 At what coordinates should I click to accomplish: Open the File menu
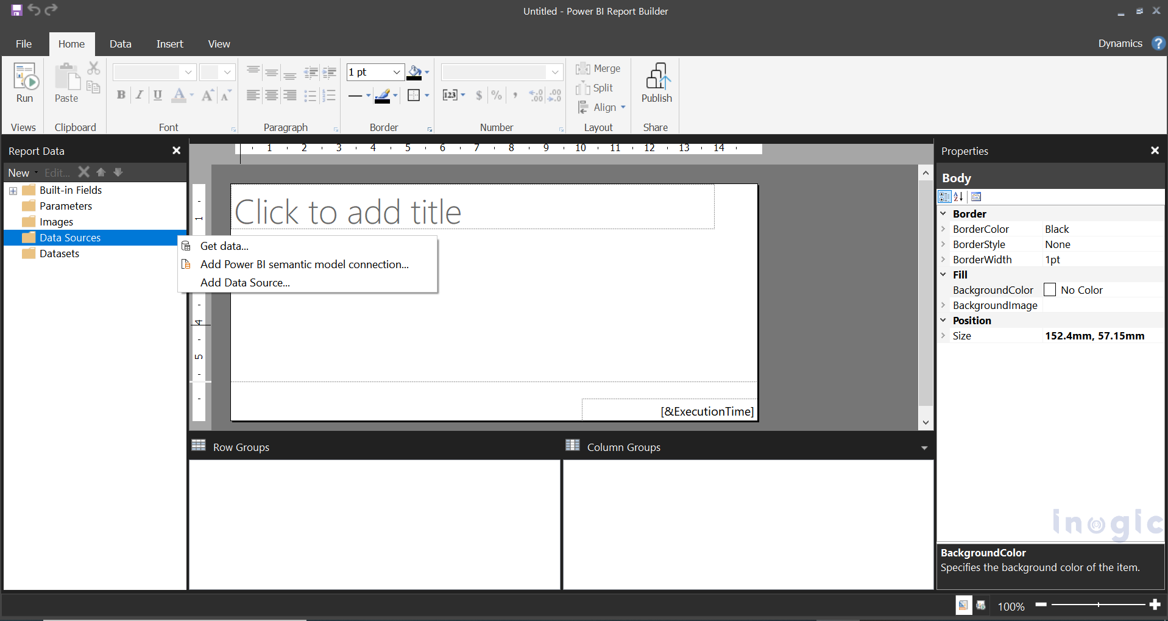[x=24, y=44]
